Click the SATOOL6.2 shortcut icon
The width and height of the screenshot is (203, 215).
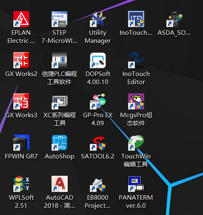coord(98,143)
